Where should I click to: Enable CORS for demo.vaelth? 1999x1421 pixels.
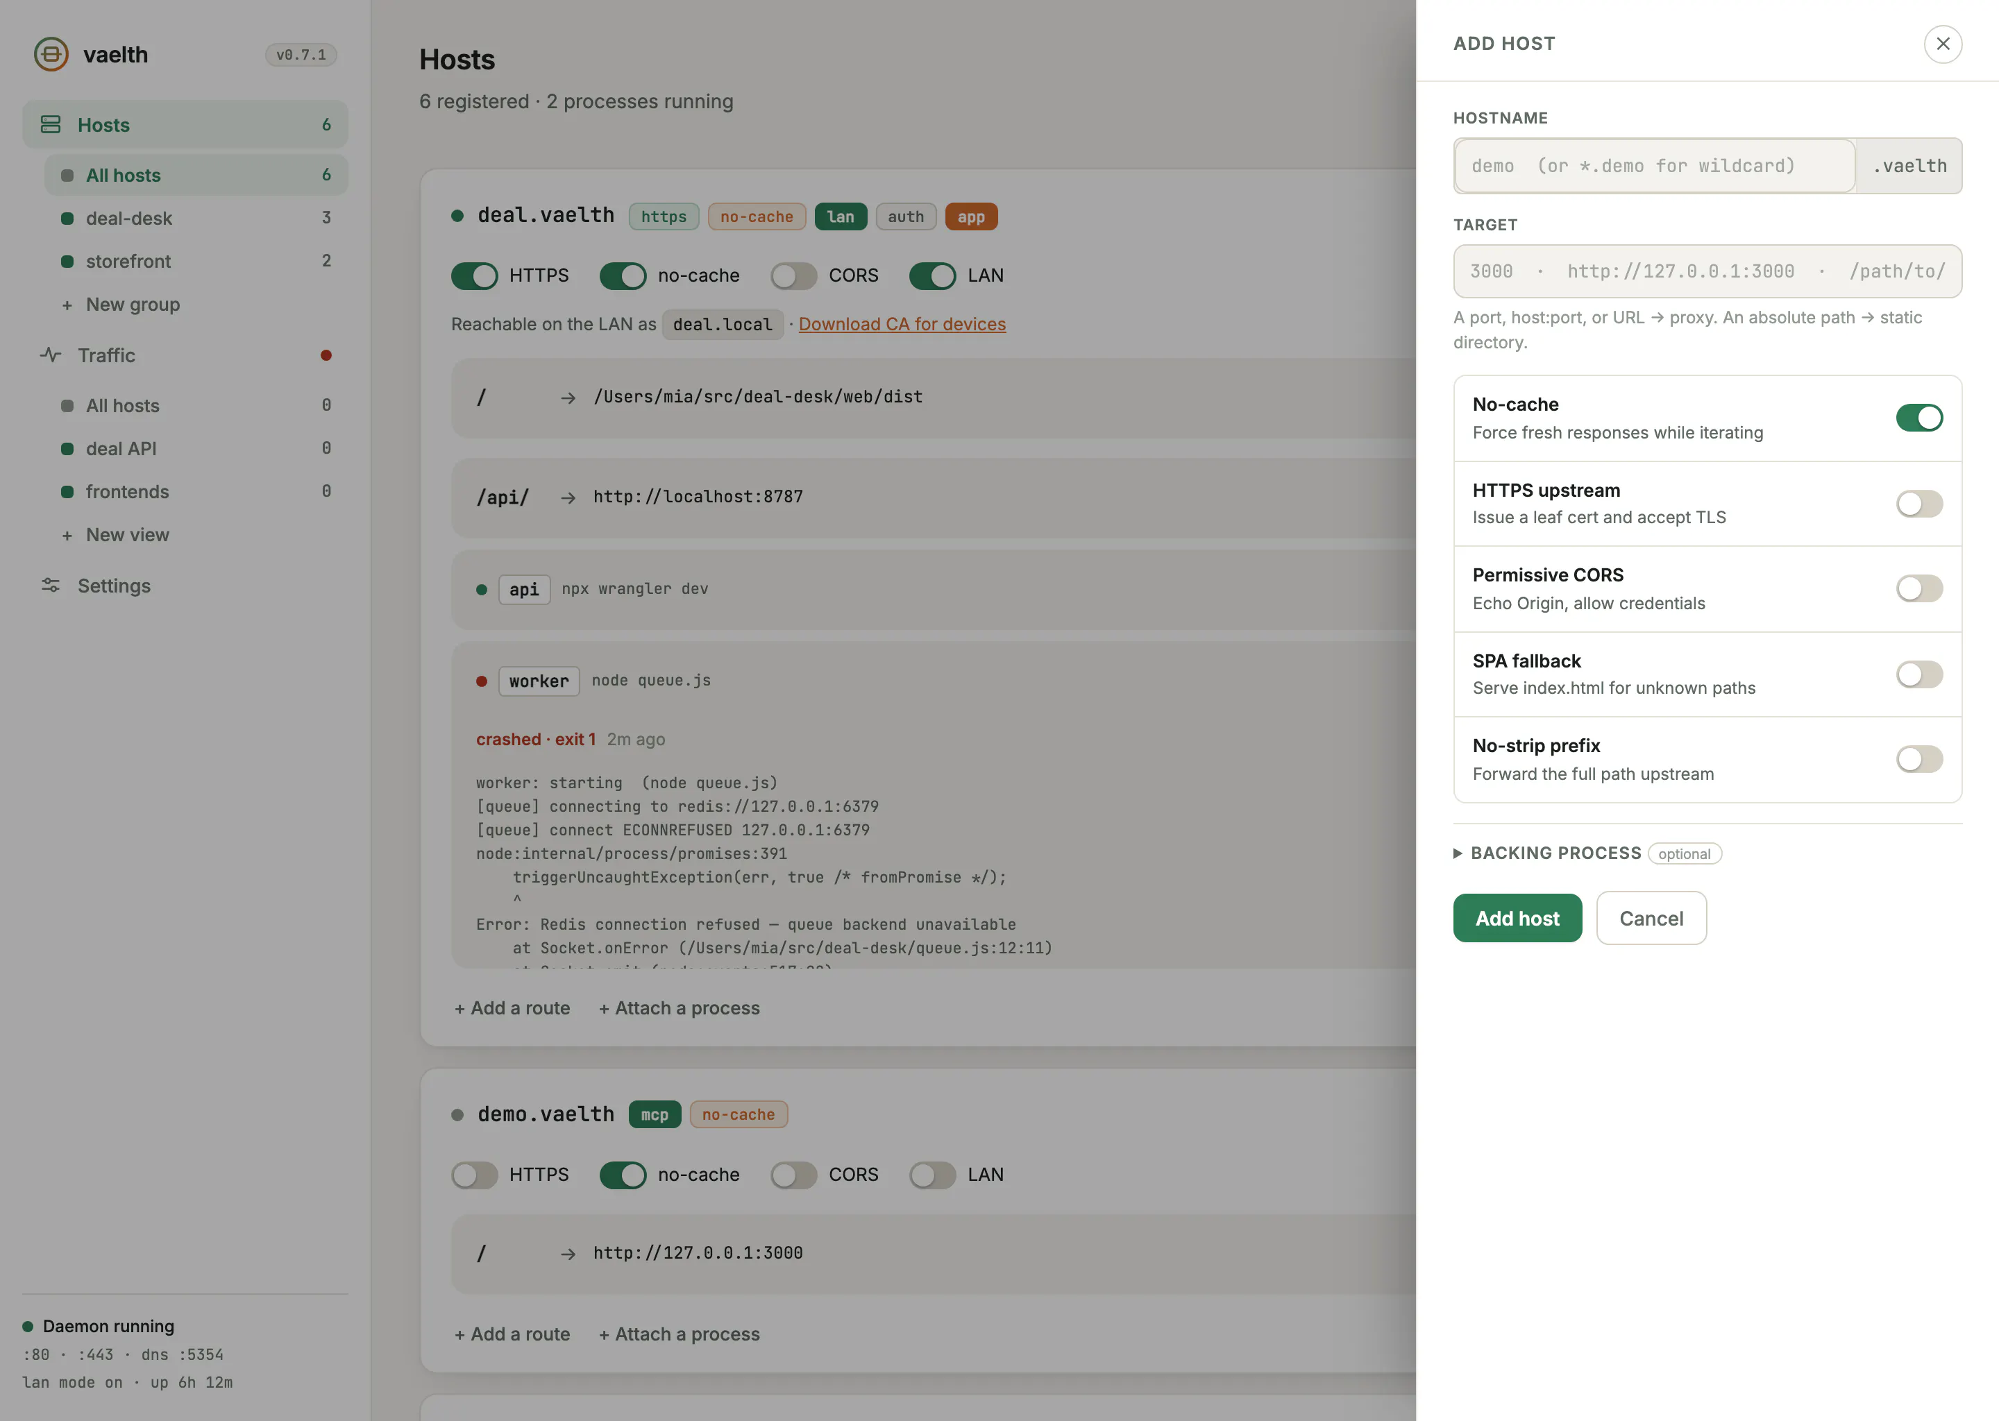click(x=794, y=1175)
